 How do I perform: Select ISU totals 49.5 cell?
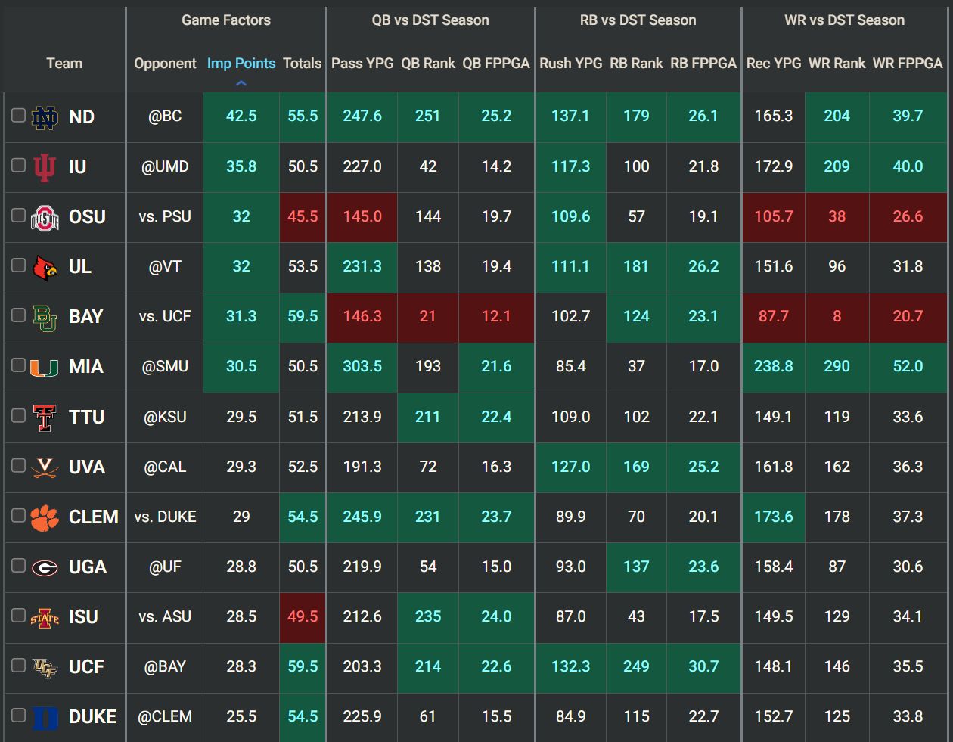[303, 617]
